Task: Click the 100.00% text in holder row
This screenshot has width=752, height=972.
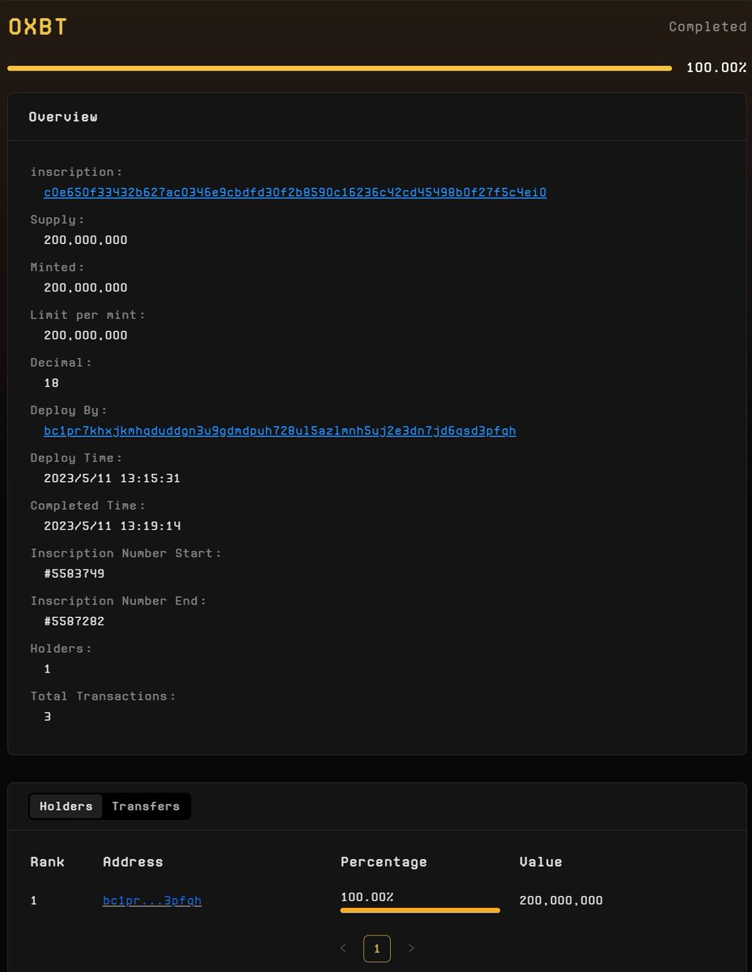Action: [x=367, y=897]
